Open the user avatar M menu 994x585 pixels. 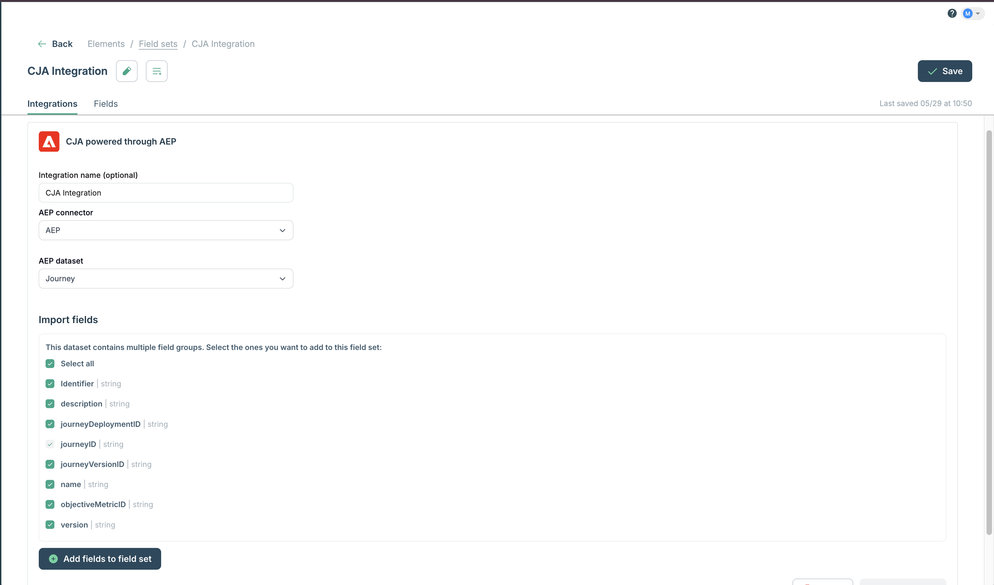972,13
